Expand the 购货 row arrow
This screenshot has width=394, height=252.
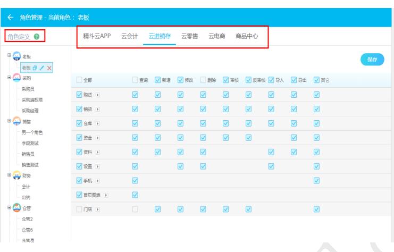[96, 95]
